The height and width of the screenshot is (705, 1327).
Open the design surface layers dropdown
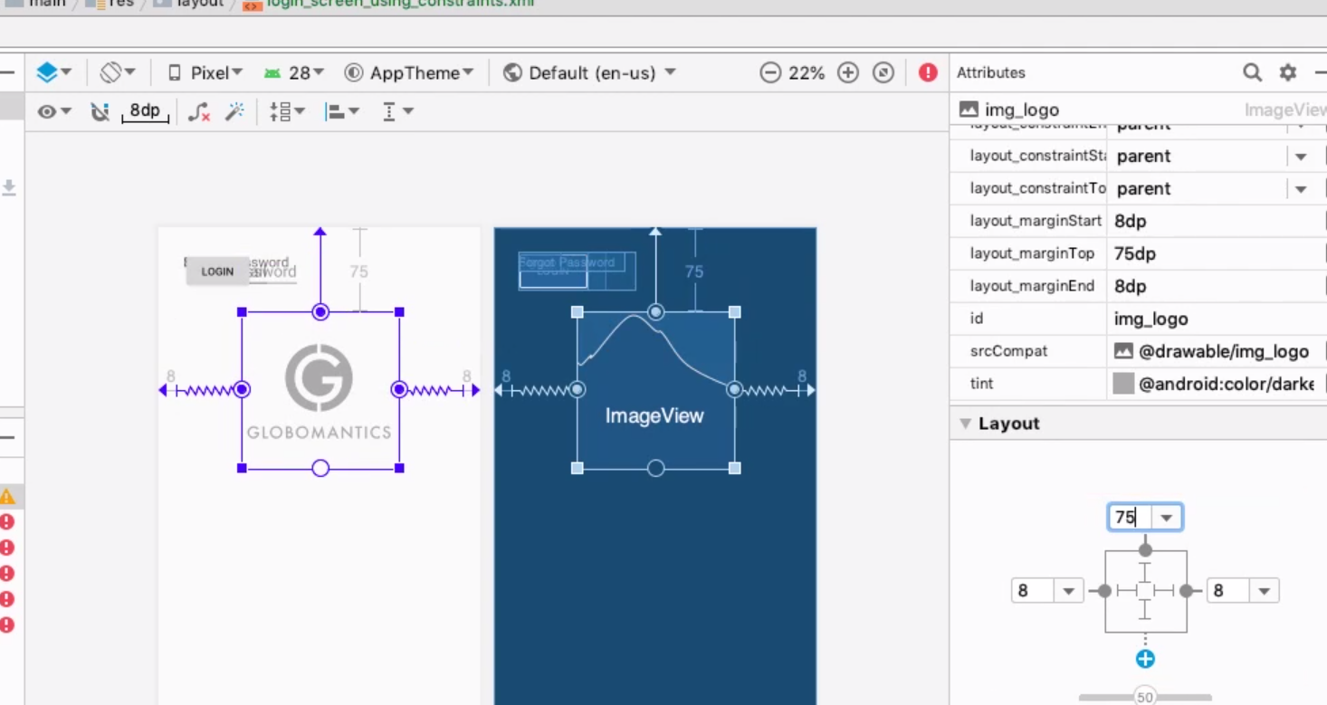[53, 72]
